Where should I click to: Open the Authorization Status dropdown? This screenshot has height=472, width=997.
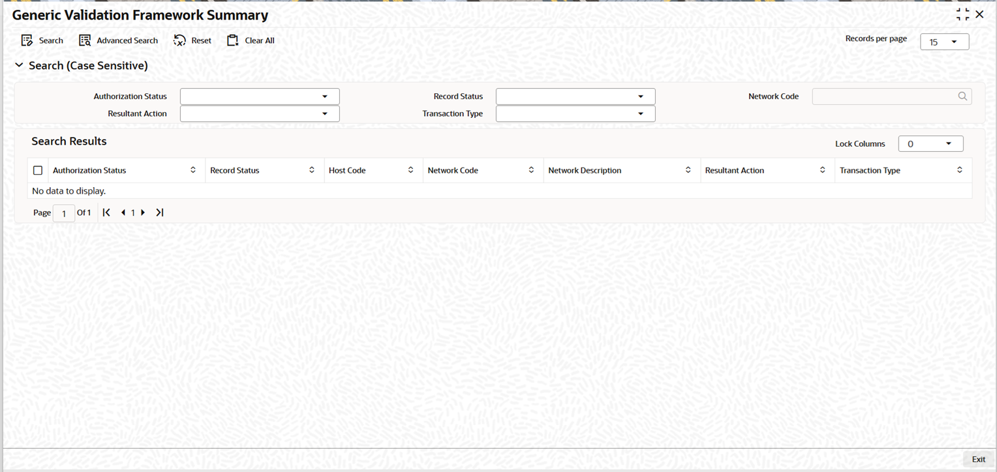coord(260,96)
